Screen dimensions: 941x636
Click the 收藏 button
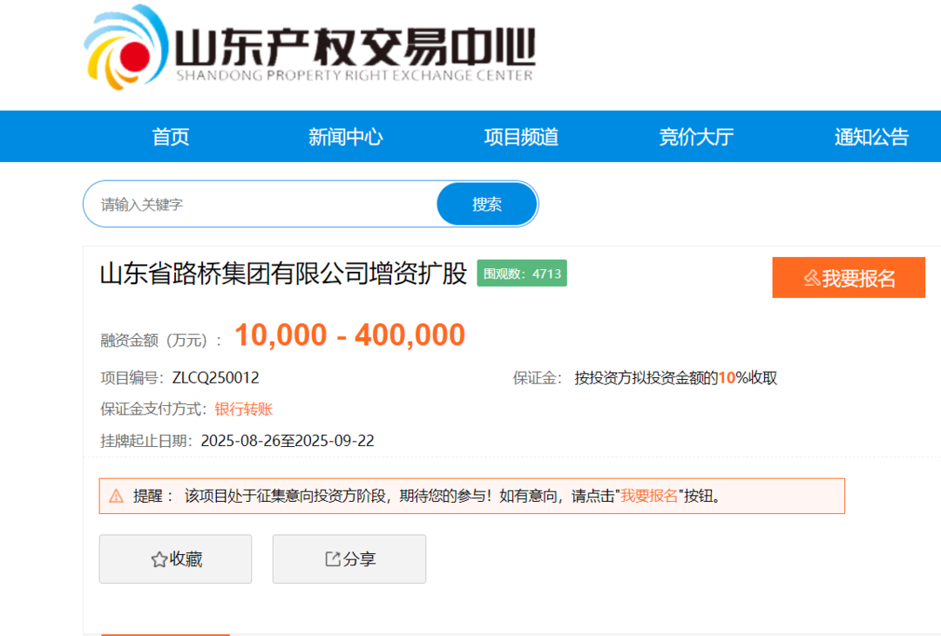tap(175, 558)
